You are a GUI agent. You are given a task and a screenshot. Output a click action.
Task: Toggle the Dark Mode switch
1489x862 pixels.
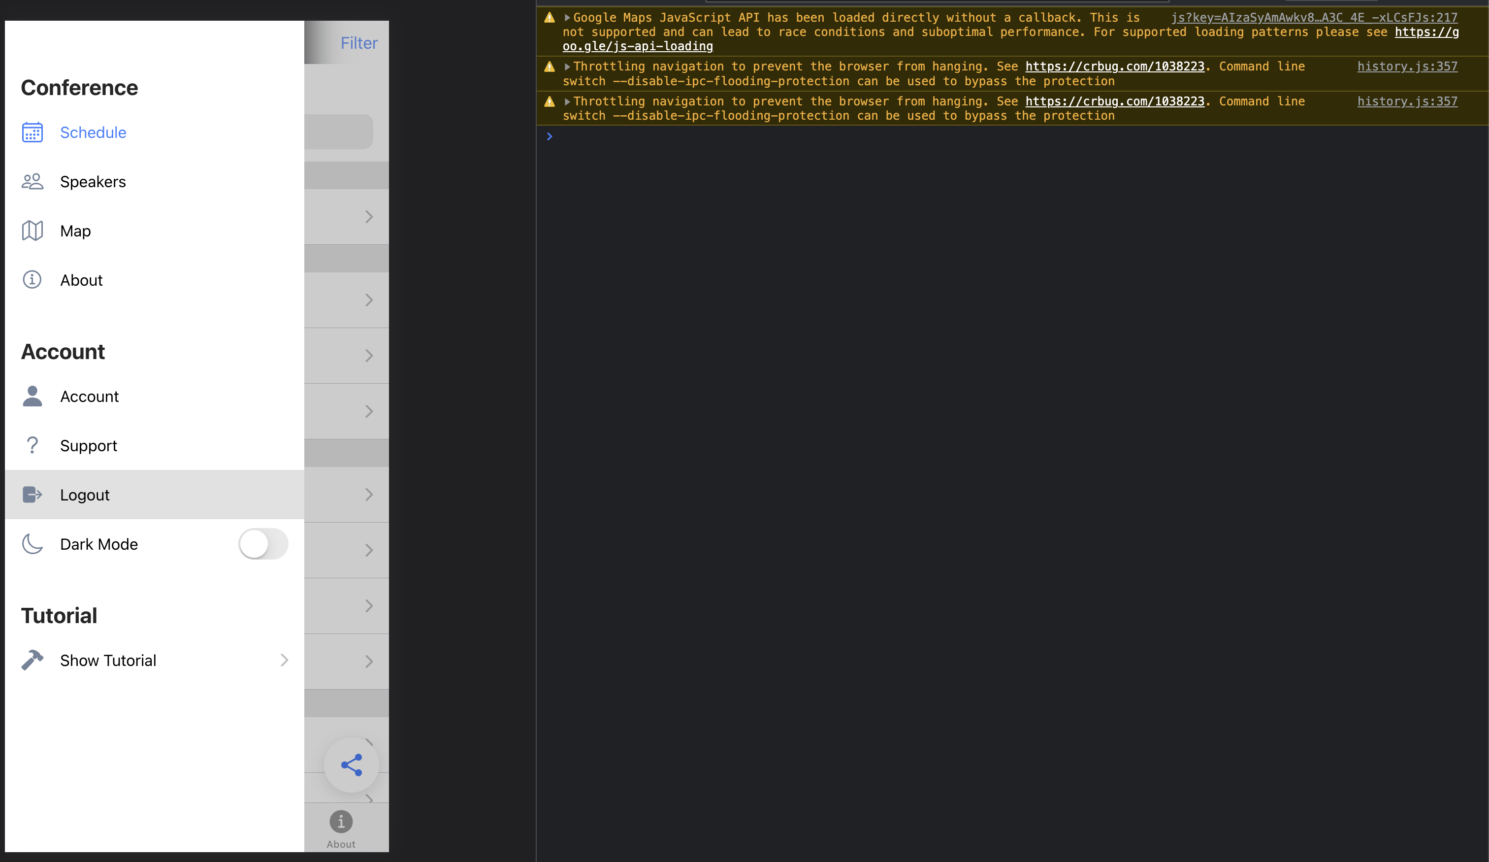click(x=263, y=544)
